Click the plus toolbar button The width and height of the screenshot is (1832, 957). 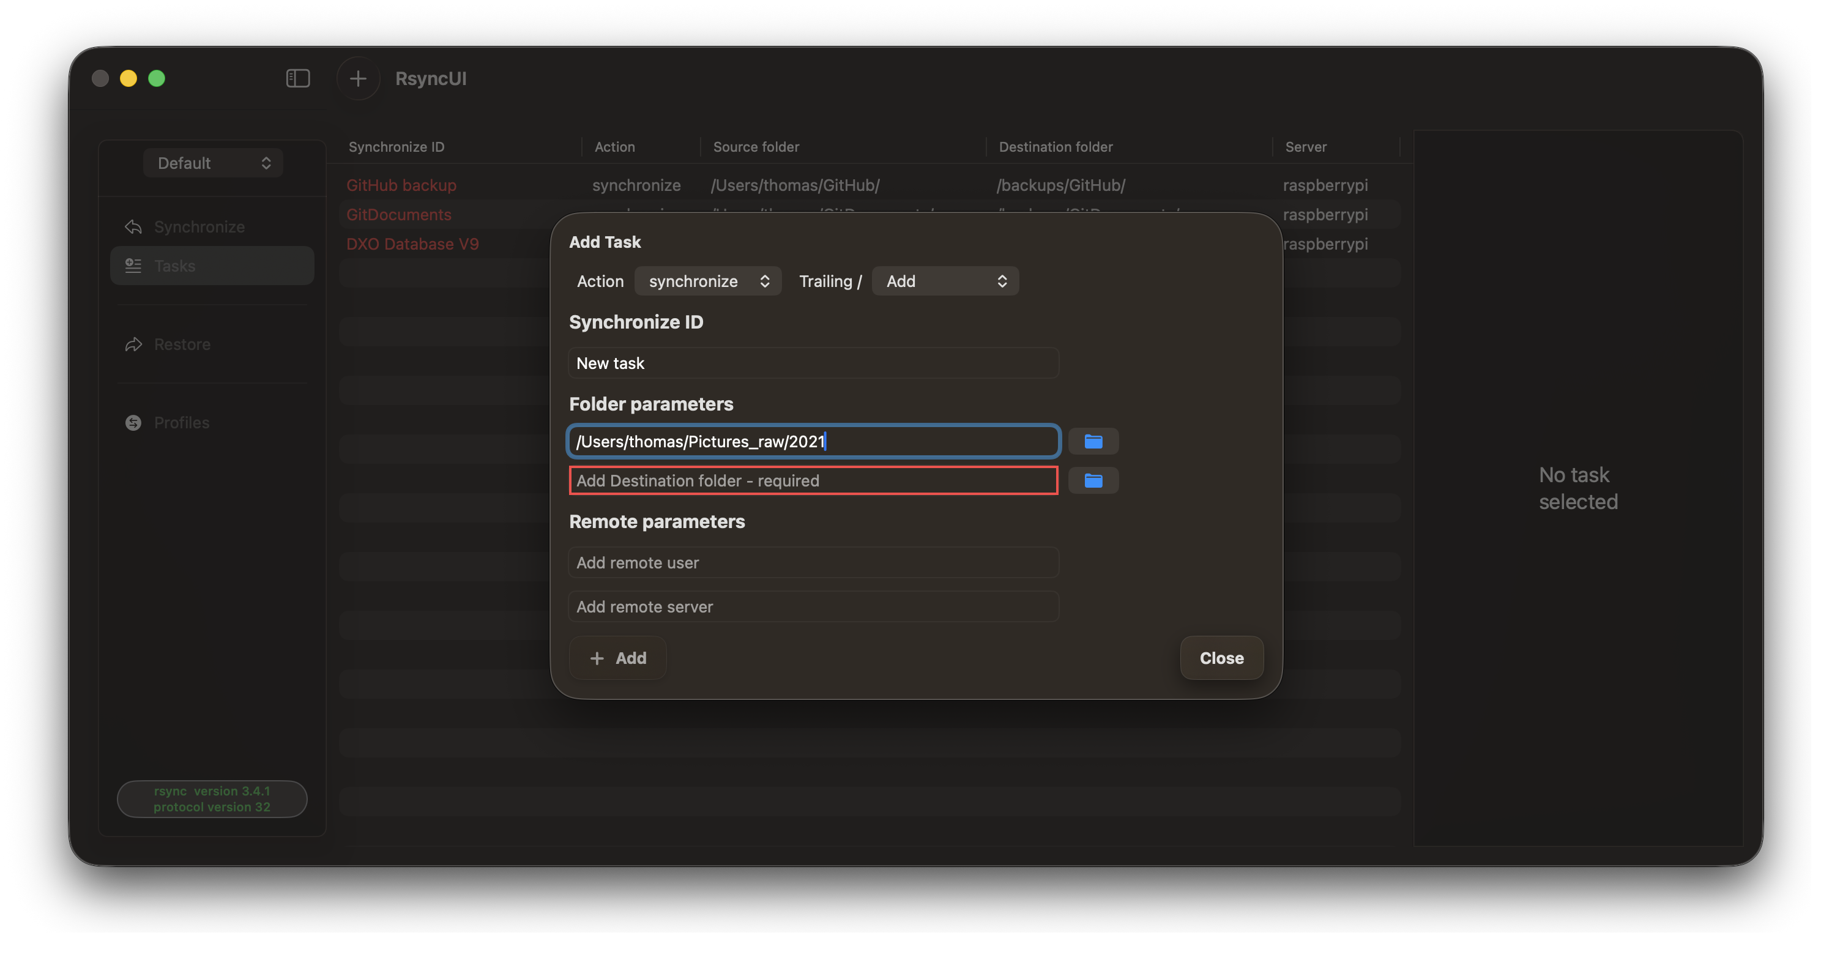click(x=358, y=78)
